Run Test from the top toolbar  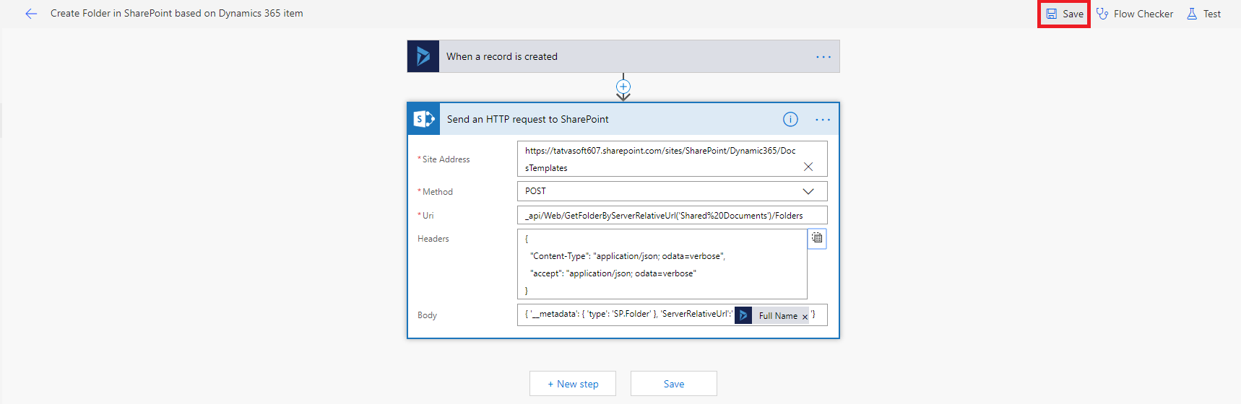tap(1203, 14)
